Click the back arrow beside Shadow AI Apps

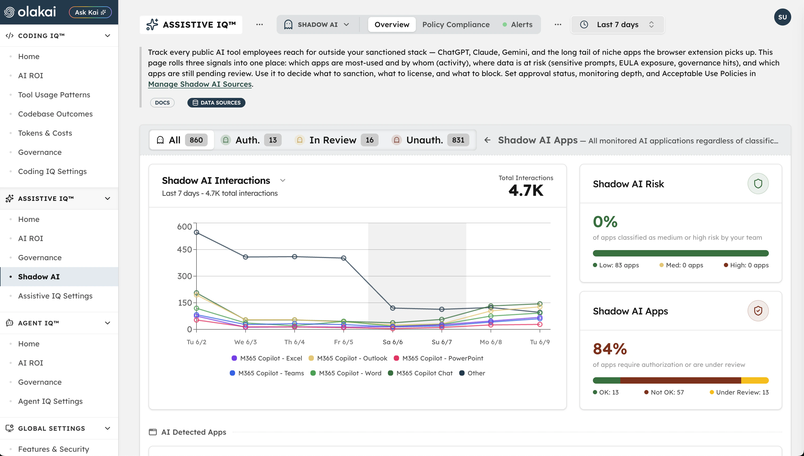(487, 140)
